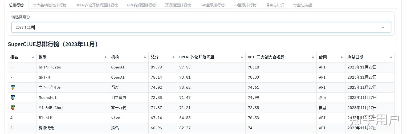
Task: Click the 模型 usage cell for Yi-34B-Chat
Action: [x=331, y=108]
